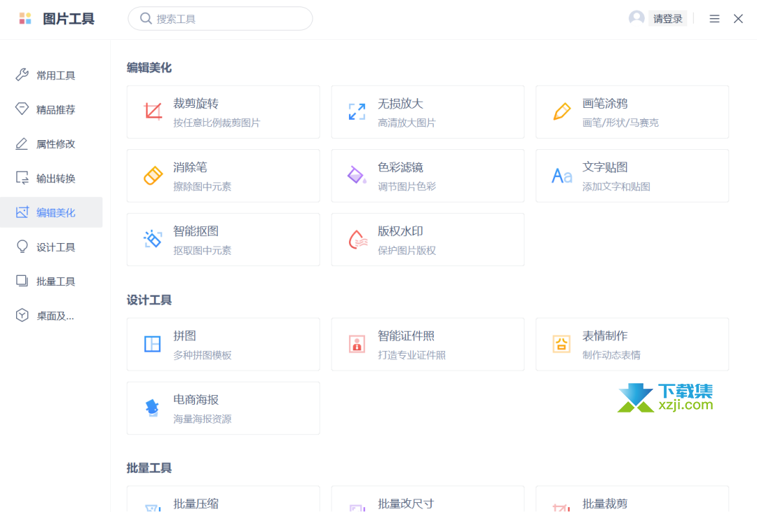Image resolution: width=757 pixels, height=512 pixels.
Task: Click the 色彩滤镜 card title
Action: click(400, 167)
